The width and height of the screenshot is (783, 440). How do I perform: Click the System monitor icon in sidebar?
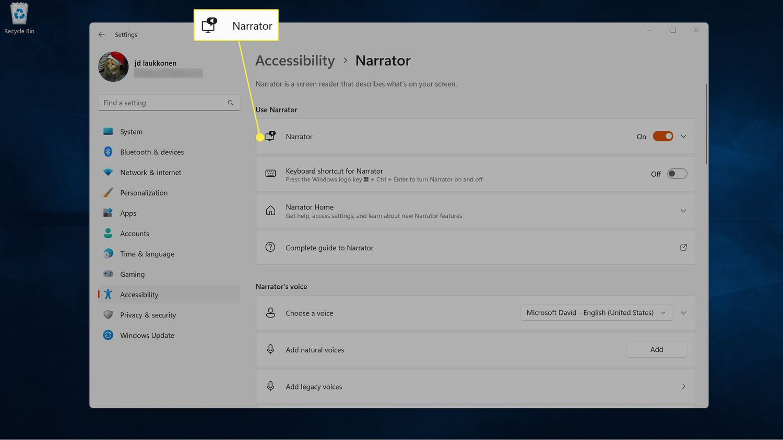(x=108, y=131)
